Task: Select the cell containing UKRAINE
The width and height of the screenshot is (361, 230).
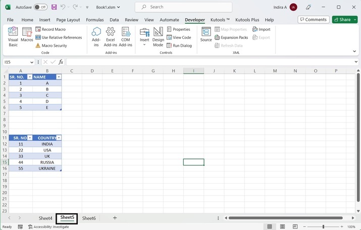Action: (x=47, y=168)
